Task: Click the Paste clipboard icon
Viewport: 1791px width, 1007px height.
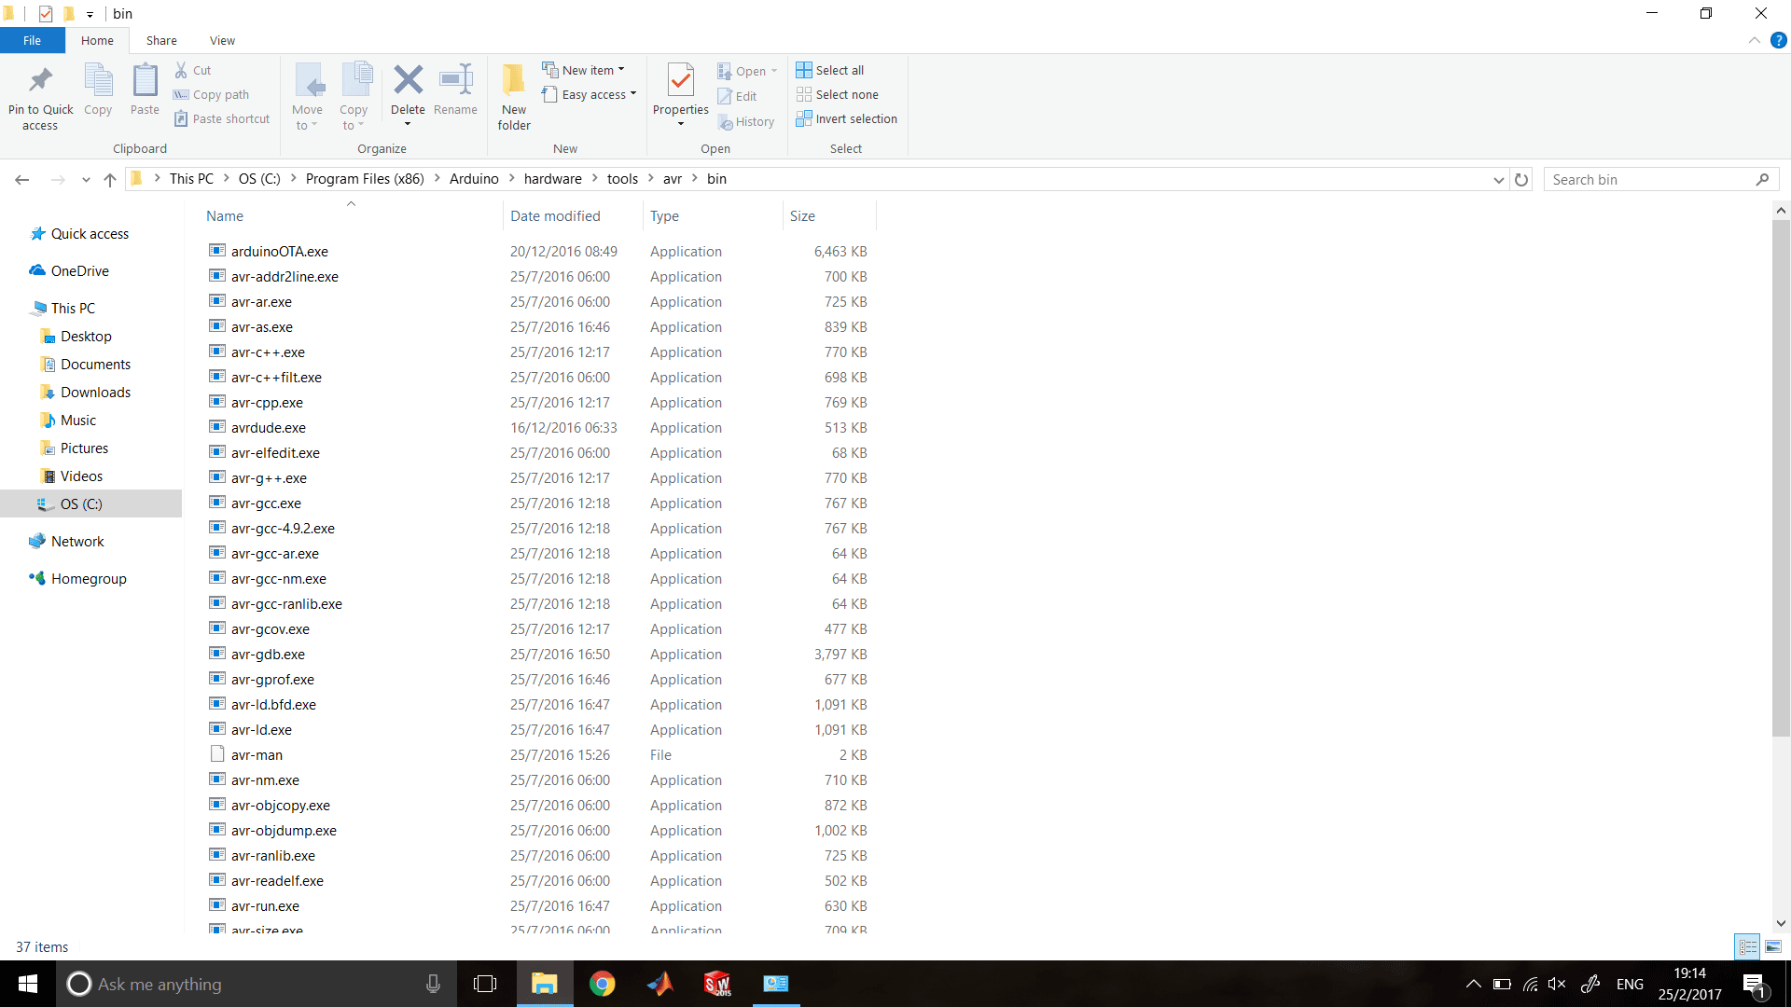Action: coord(145,82)
